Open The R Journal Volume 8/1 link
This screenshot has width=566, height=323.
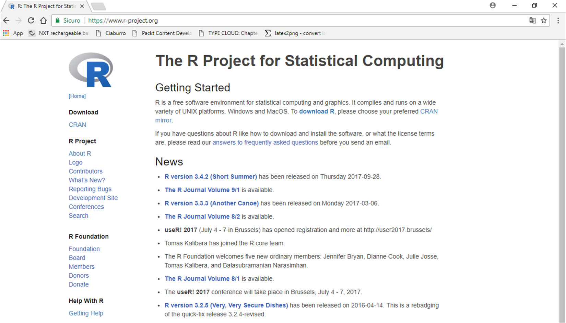coord(202,279)
